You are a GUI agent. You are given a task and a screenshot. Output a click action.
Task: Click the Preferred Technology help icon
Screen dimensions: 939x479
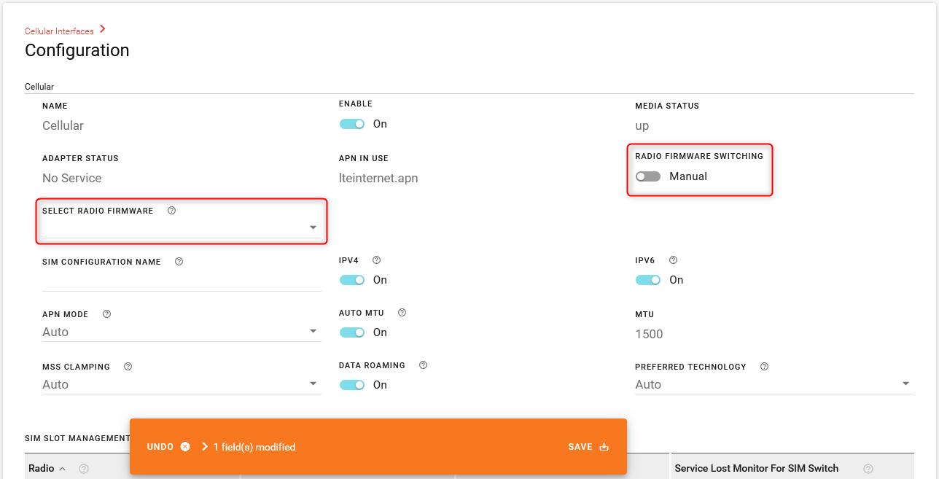tap(765, 367)
